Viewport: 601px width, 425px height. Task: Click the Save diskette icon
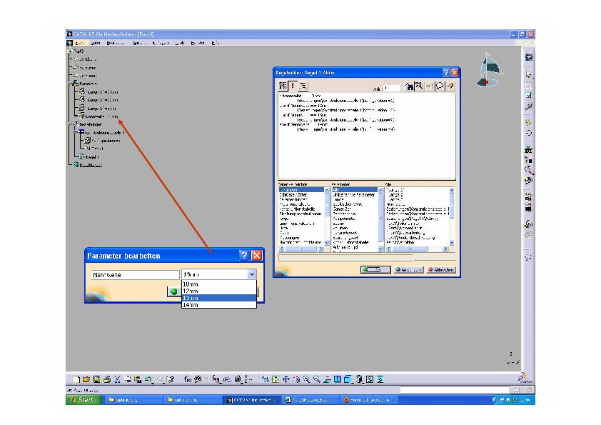[96, 379]
